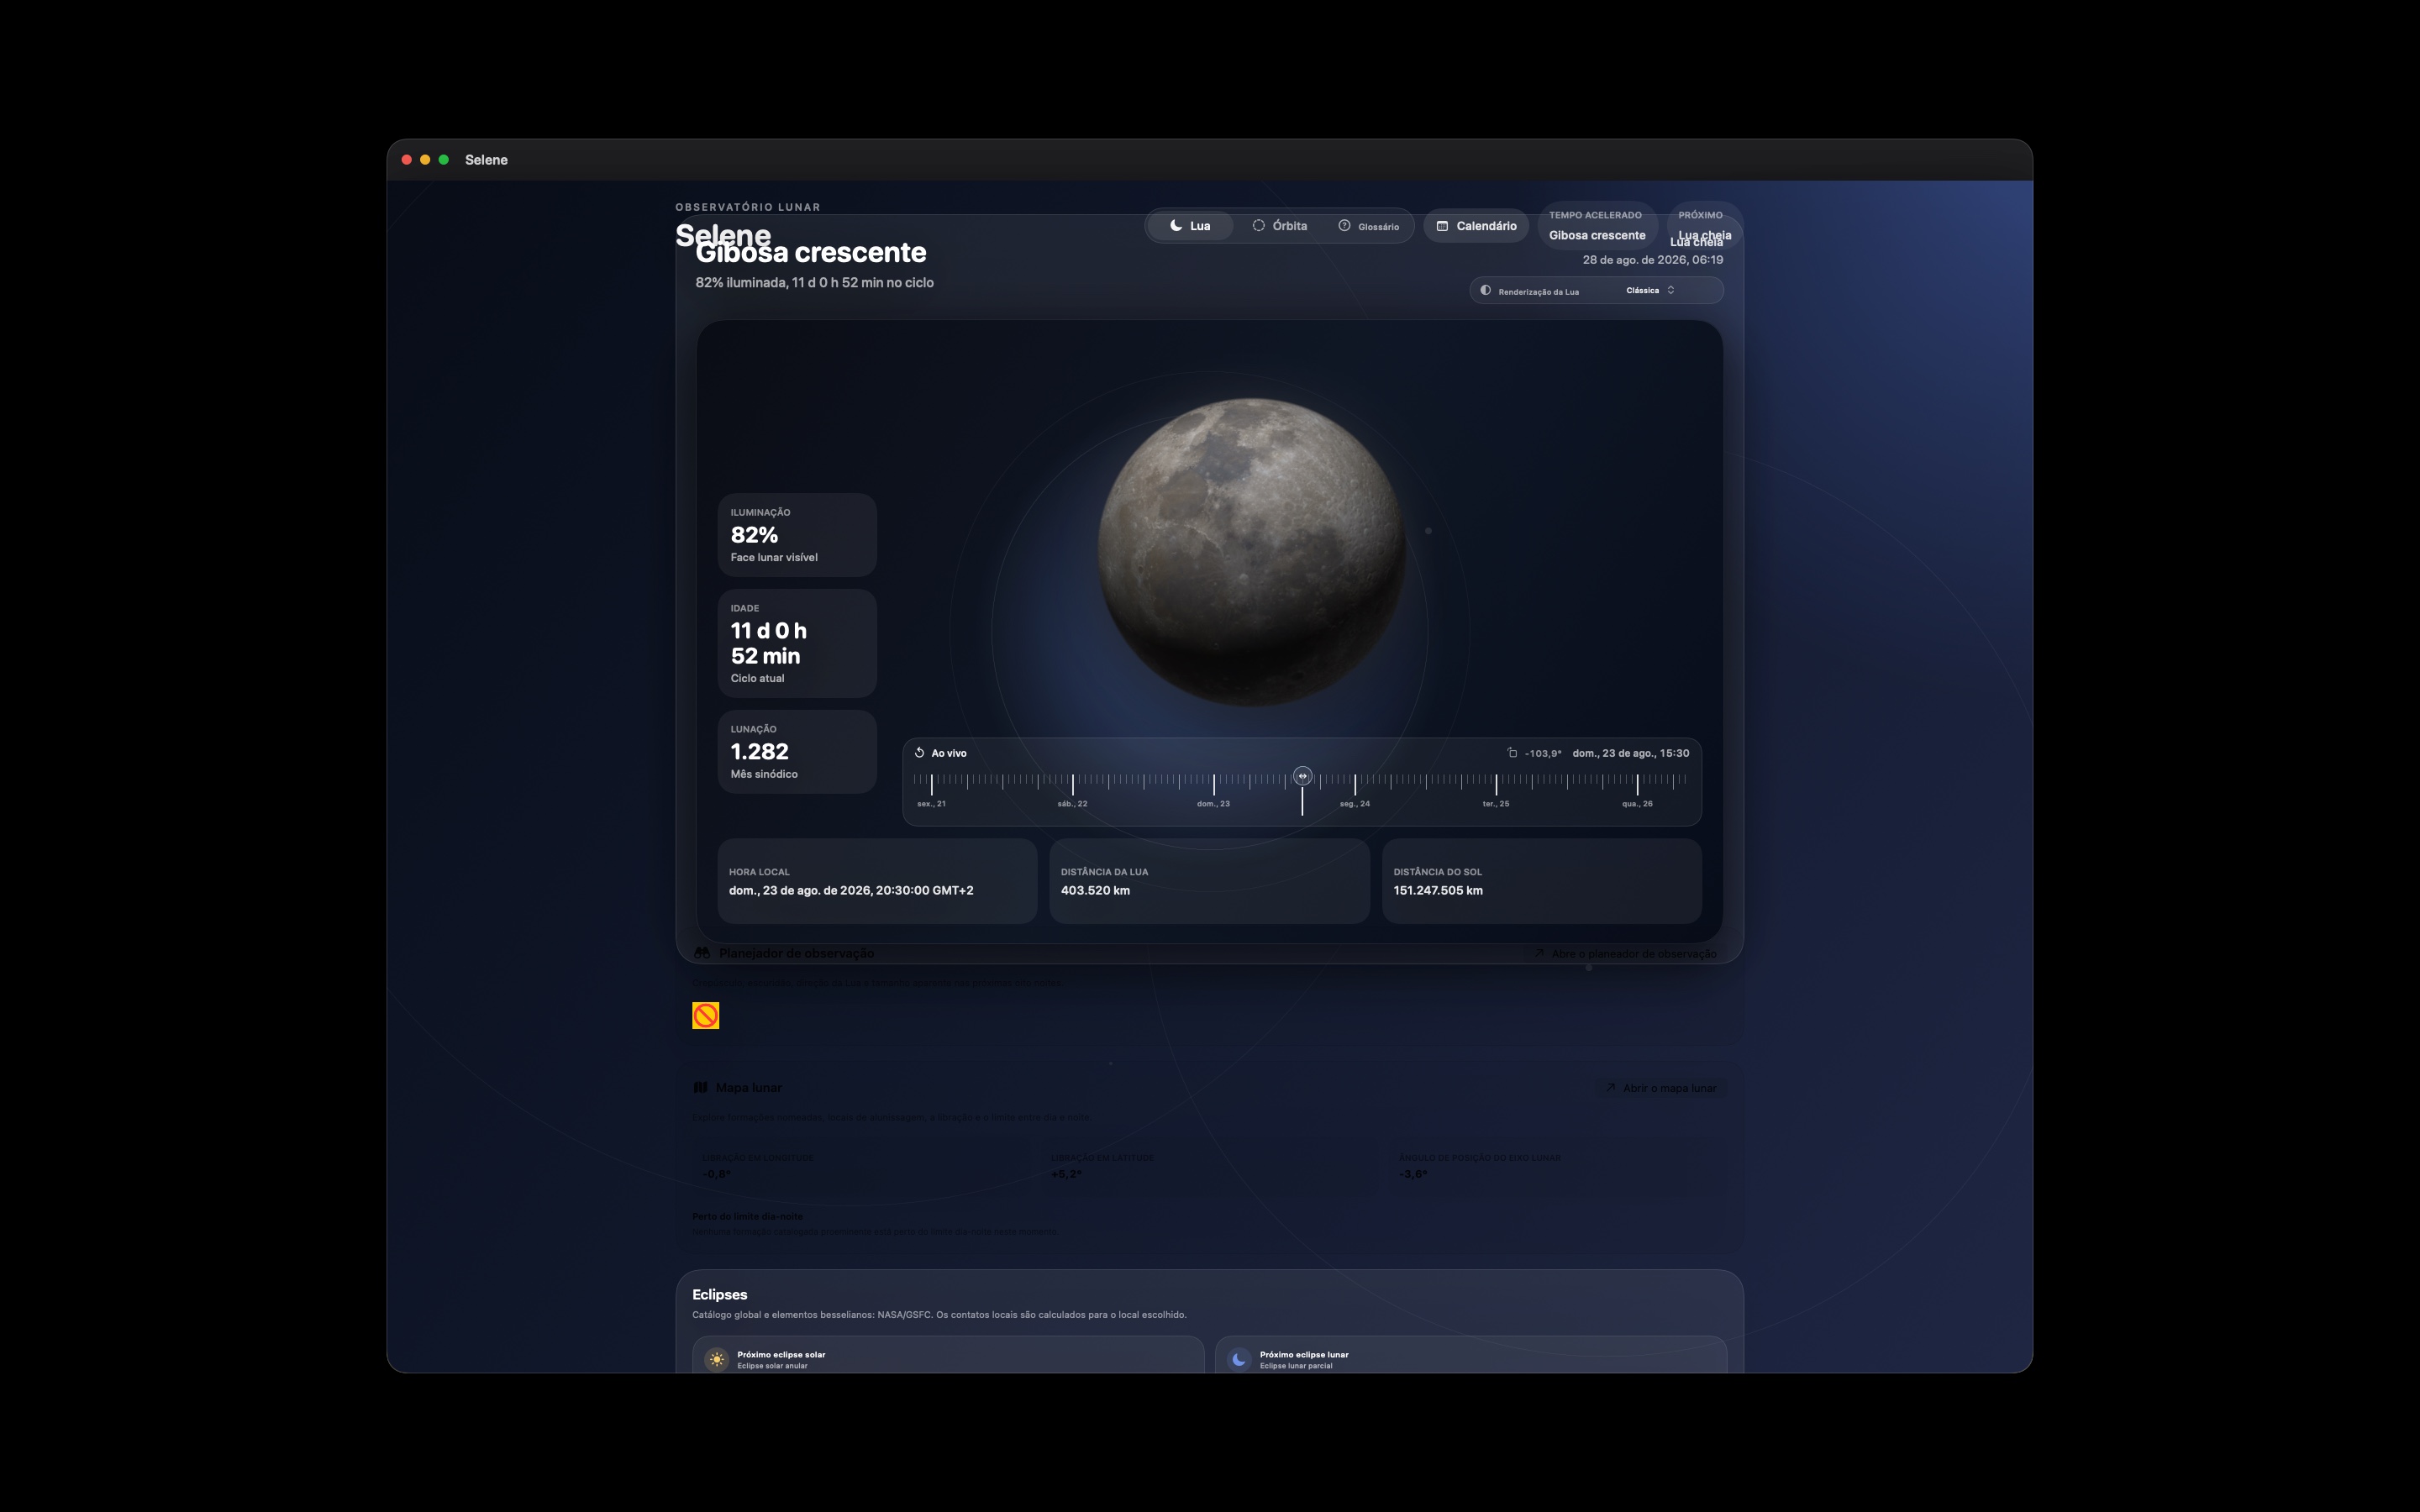Open the Glossário tab
The width and height of the screenshot is (2420, 1512).
pos(1368,226)
